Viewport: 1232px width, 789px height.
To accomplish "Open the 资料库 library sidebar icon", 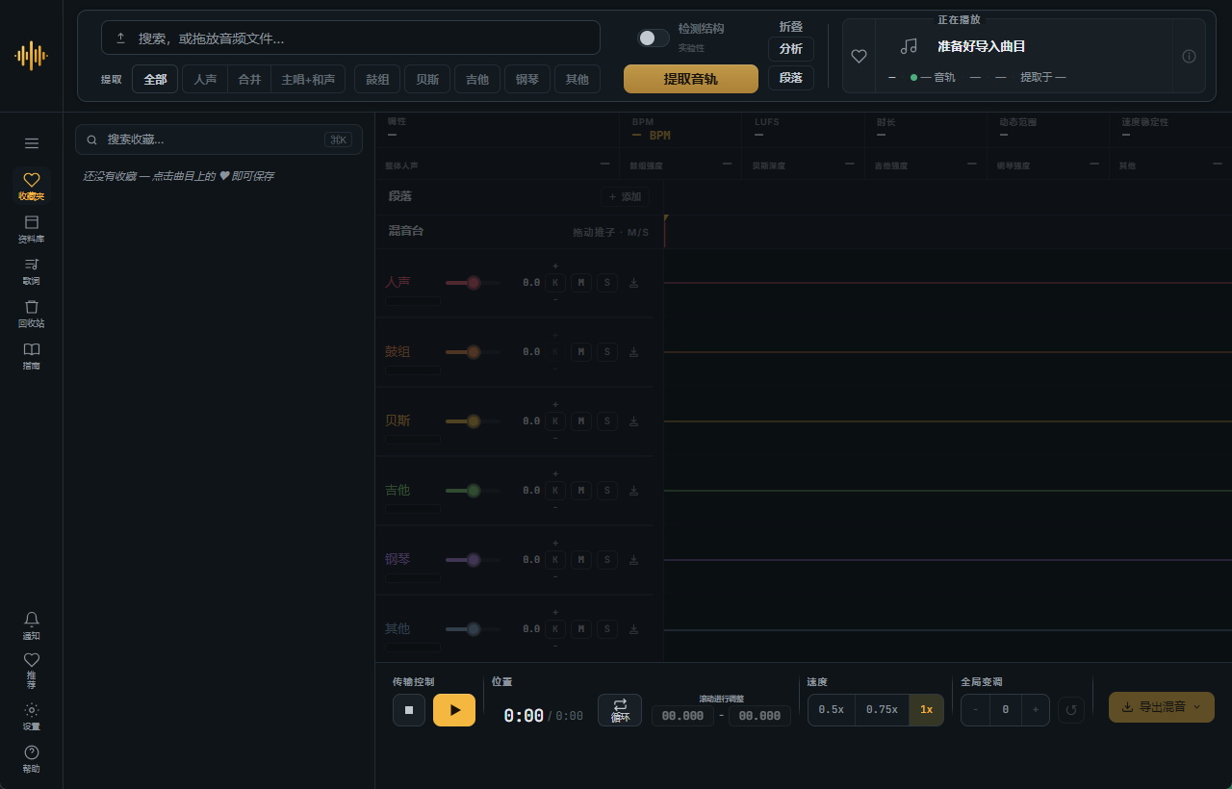I will click(x=32, y=228).
